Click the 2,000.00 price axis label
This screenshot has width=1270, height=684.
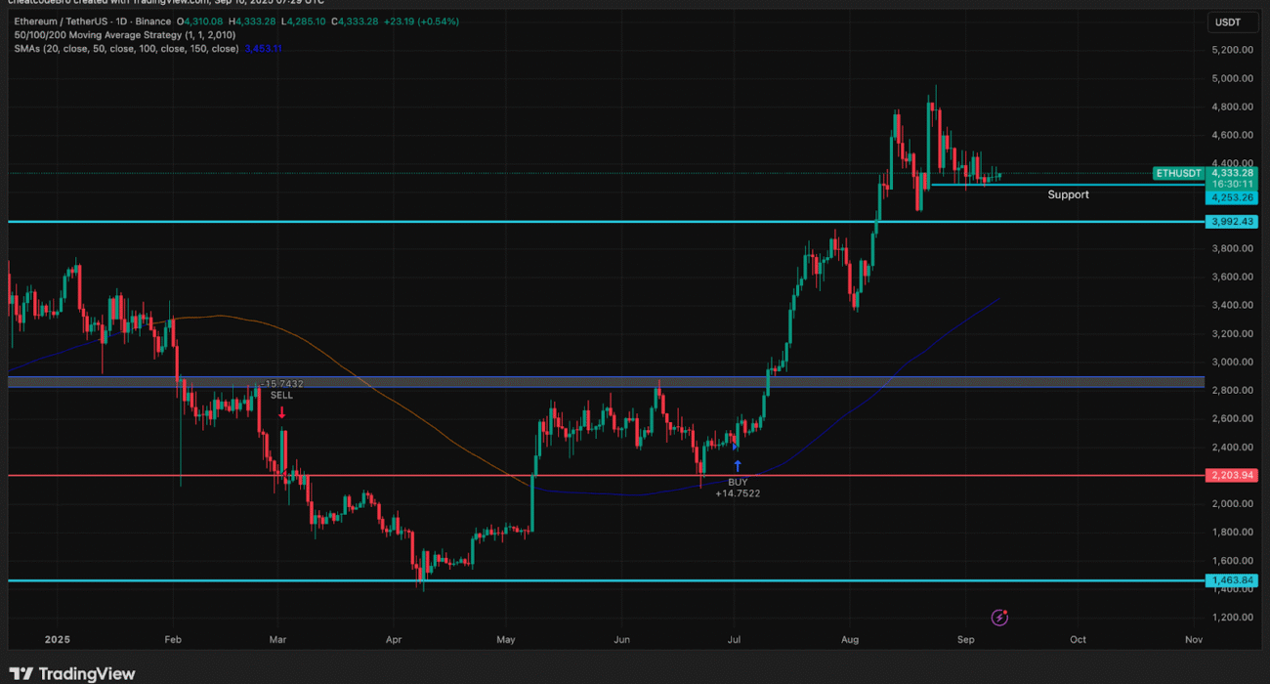click(x=1234, y=503)
